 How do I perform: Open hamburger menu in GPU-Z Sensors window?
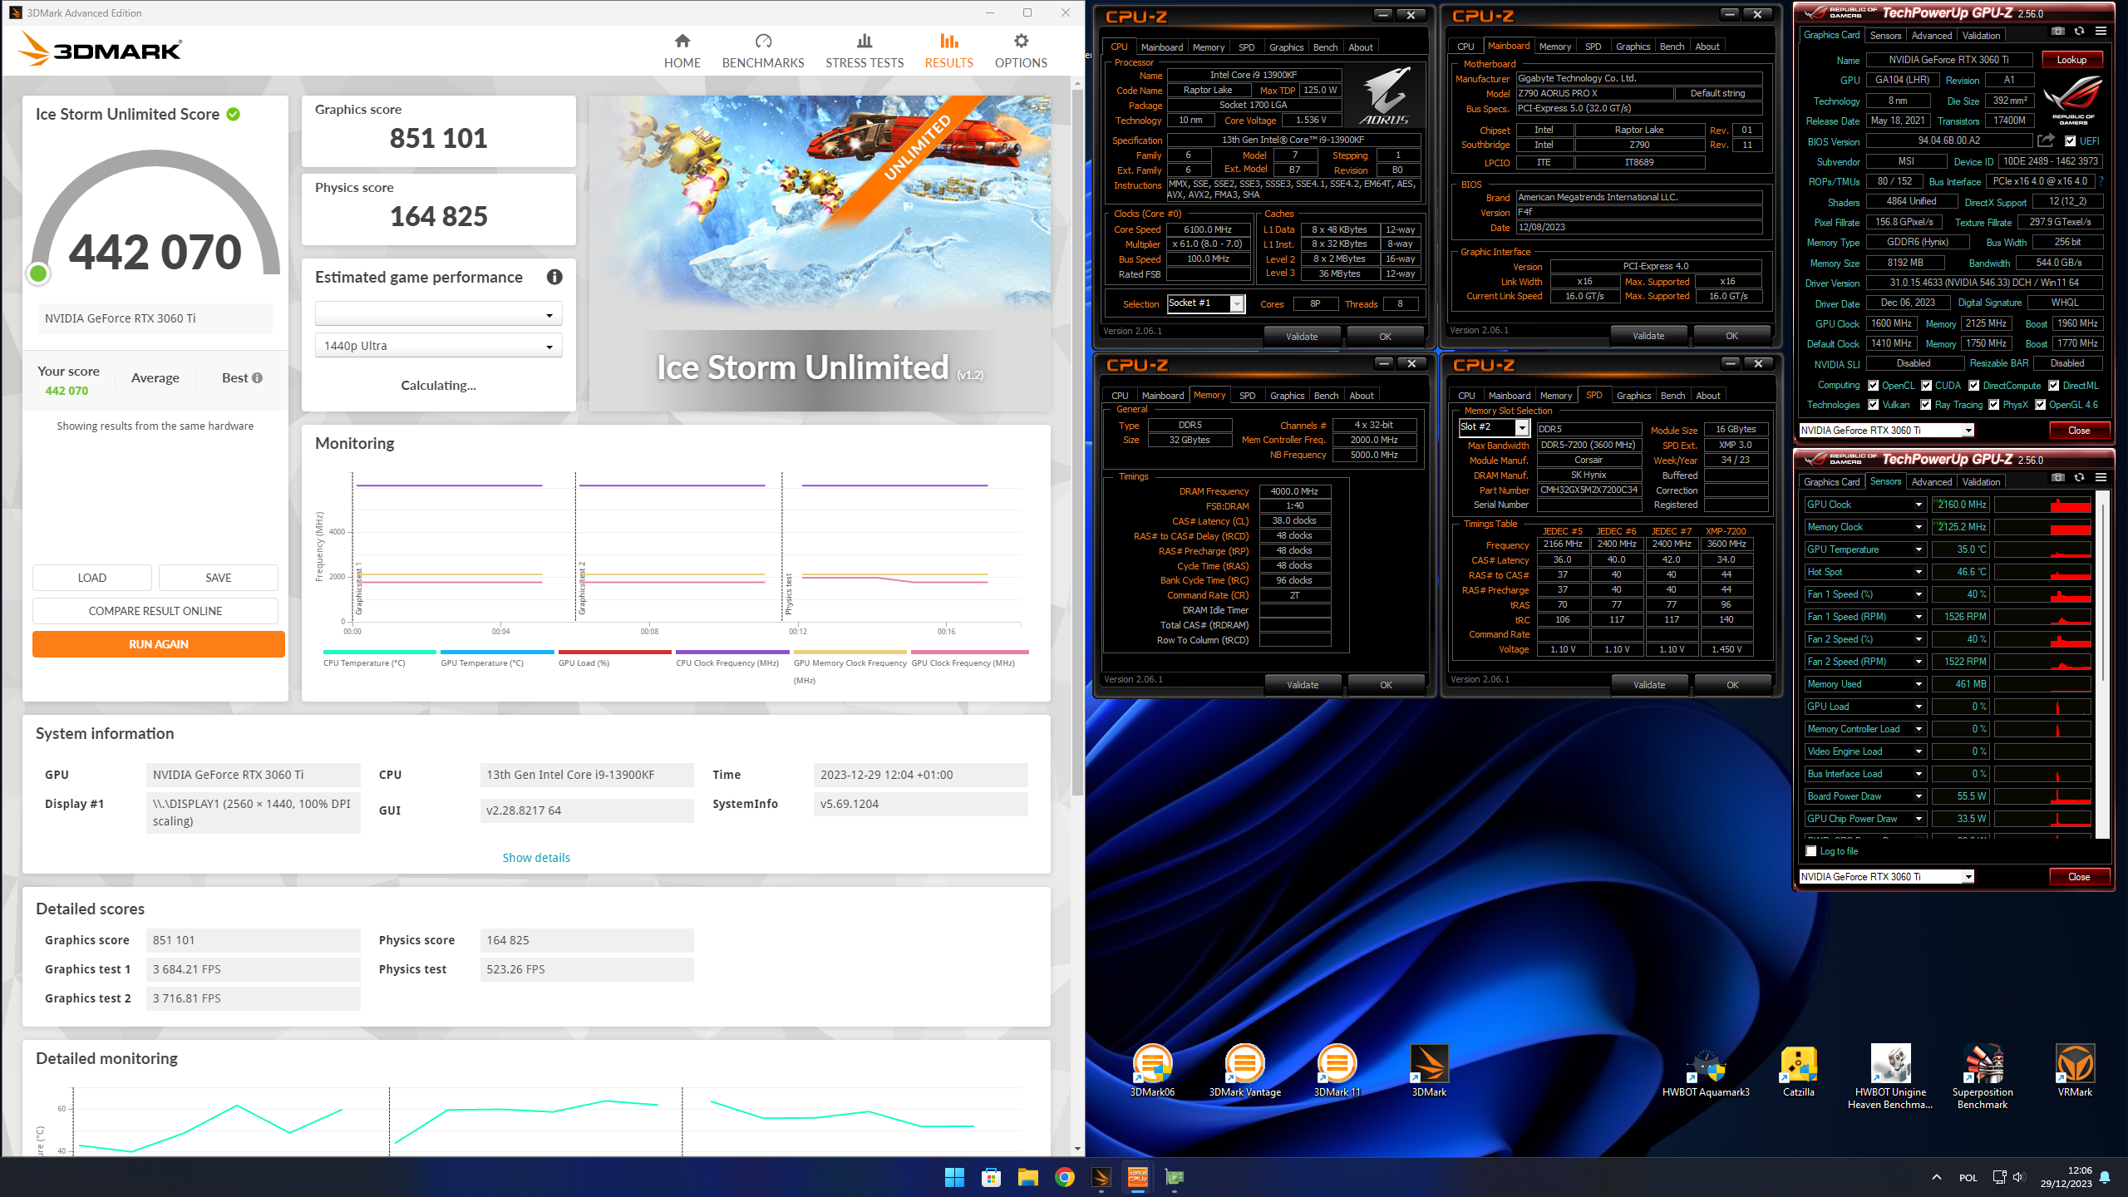coord(2101,478)
